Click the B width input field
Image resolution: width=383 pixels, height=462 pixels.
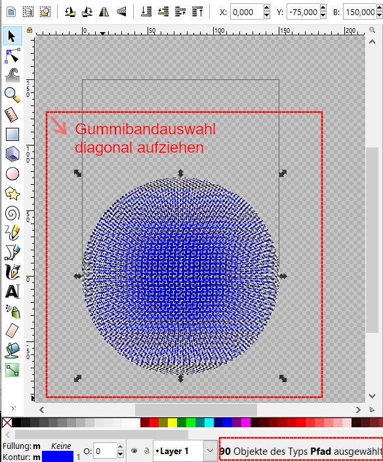click(x=359, y=12)
